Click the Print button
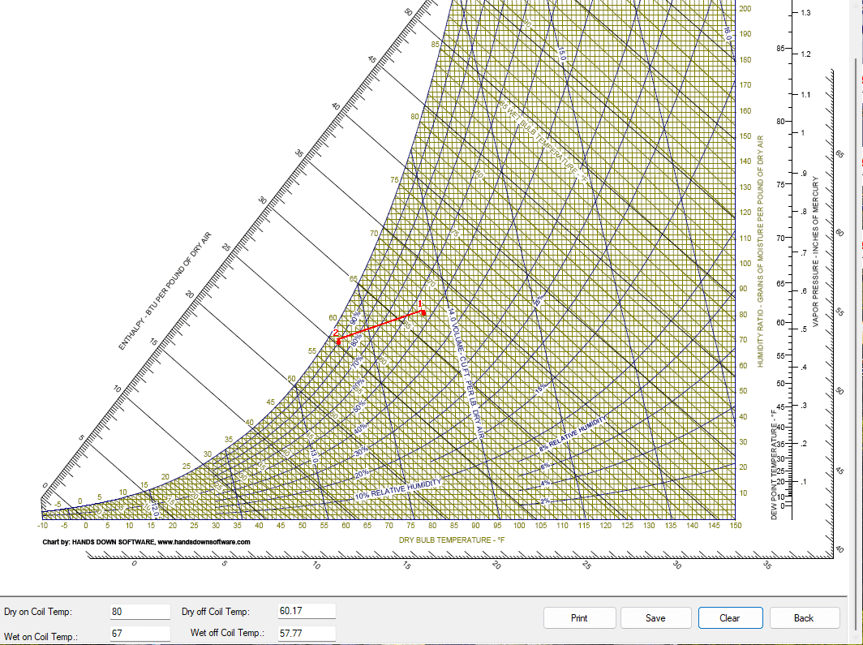 pos(580,618)
